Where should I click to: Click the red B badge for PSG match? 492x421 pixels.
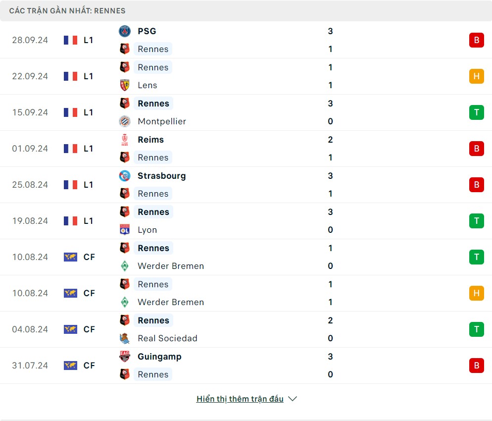476,40
